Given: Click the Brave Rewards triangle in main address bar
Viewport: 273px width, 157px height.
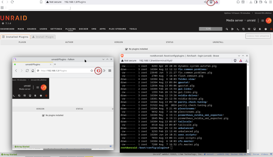Looking at the screenshot, I should (216, 2).
